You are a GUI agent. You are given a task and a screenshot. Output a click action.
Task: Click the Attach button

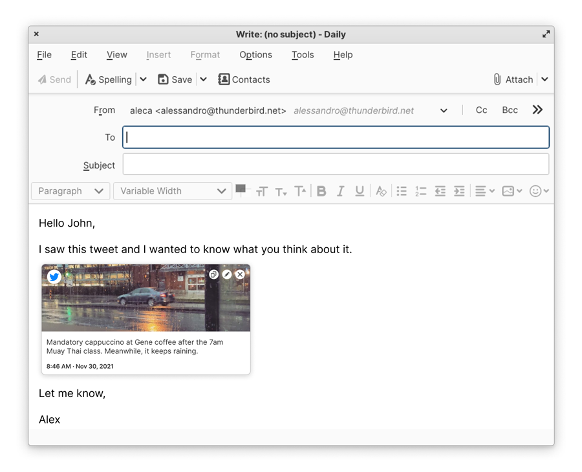tap(513, 79)
